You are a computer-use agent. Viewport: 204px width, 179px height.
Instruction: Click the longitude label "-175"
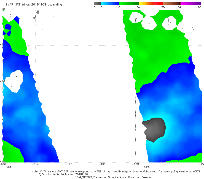(36, 164)
